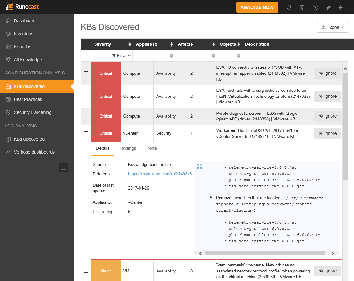Click the Major severity cell
Viewport: 354px width, 281px height.
(x=106, y=271)
